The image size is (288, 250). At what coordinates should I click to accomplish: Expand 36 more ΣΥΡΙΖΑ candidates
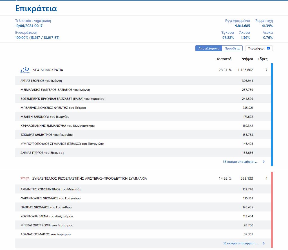click(240, 243)
